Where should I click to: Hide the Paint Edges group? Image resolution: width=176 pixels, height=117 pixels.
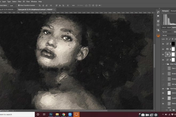coord(163,89)
